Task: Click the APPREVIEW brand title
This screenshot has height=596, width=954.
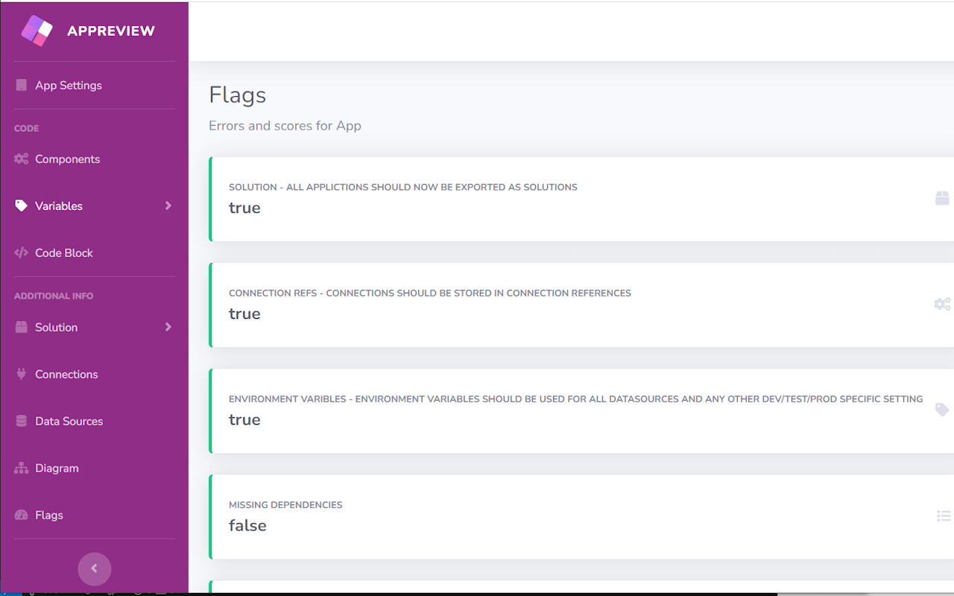Action: [111, 31]
